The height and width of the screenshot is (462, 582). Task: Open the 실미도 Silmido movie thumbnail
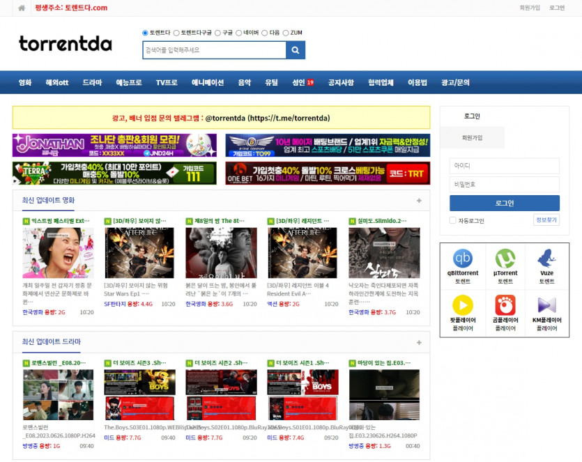click(x=384, y=253)
